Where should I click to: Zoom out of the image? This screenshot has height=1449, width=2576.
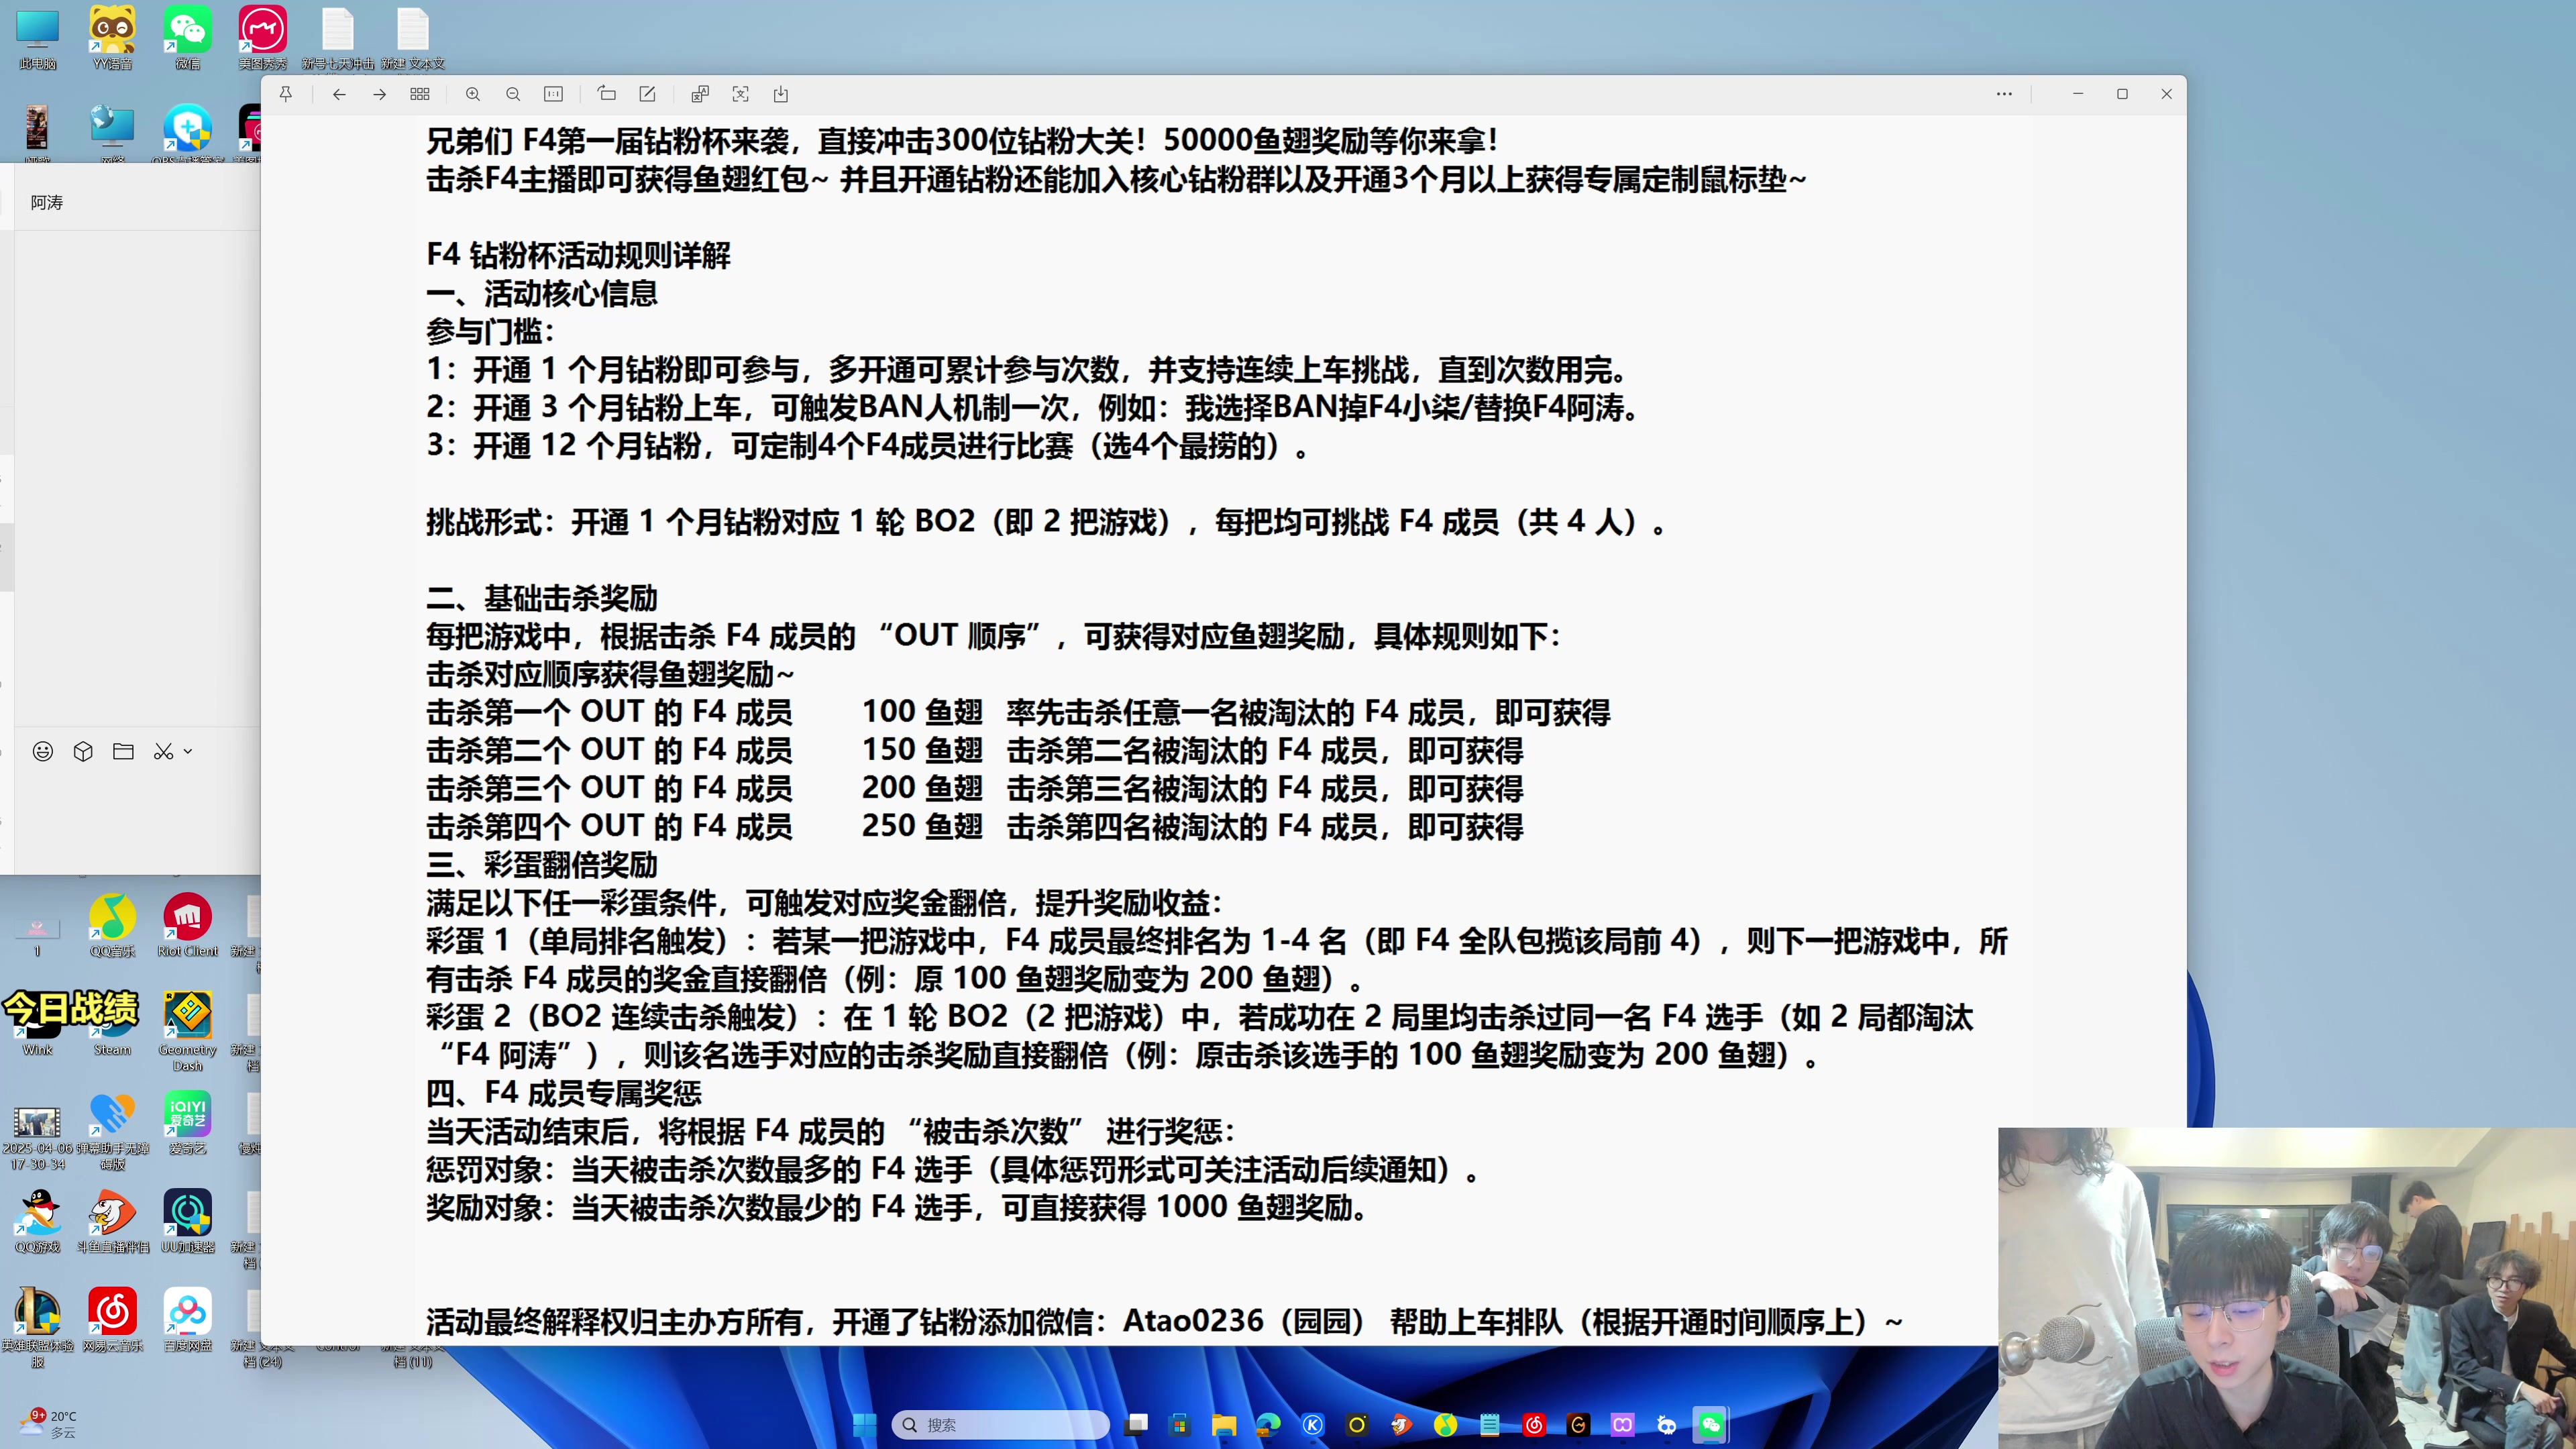513,94
